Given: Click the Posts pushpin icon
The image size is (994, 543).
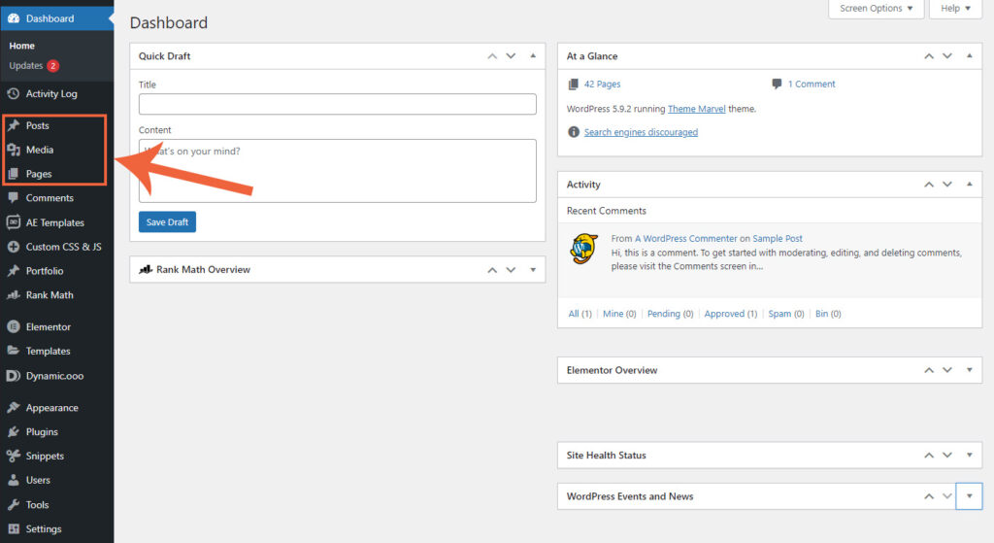Looking at the screenshot, I should [14, 125].
